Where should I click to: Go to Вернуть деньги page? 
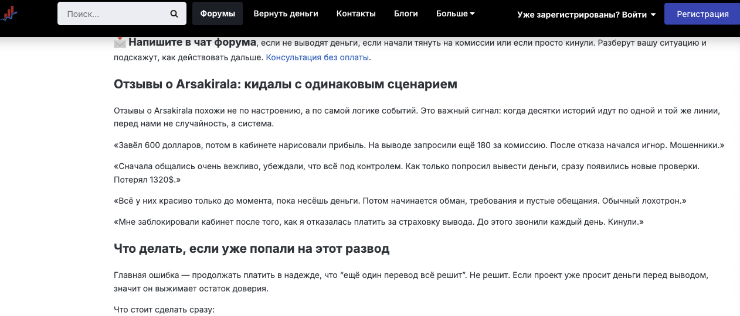pos(286,13)
